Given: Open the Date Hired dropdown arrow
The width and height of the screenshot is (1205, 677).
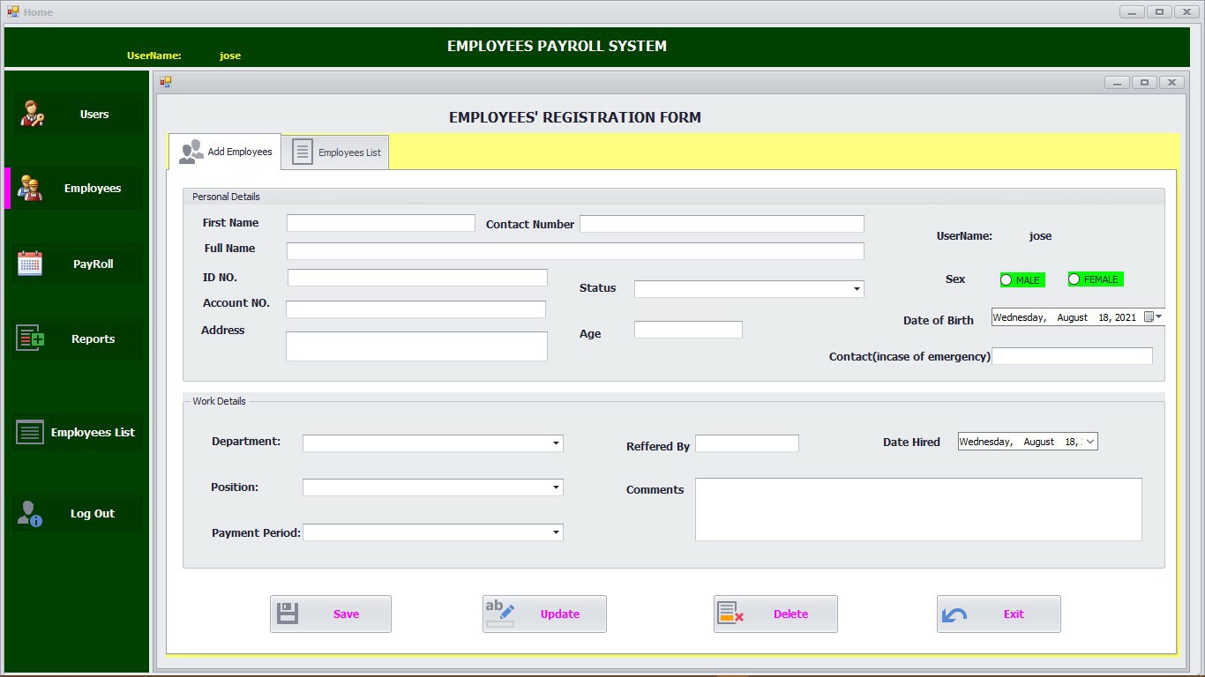Looking at the screenshot, I should click(x=1090, y=441).
